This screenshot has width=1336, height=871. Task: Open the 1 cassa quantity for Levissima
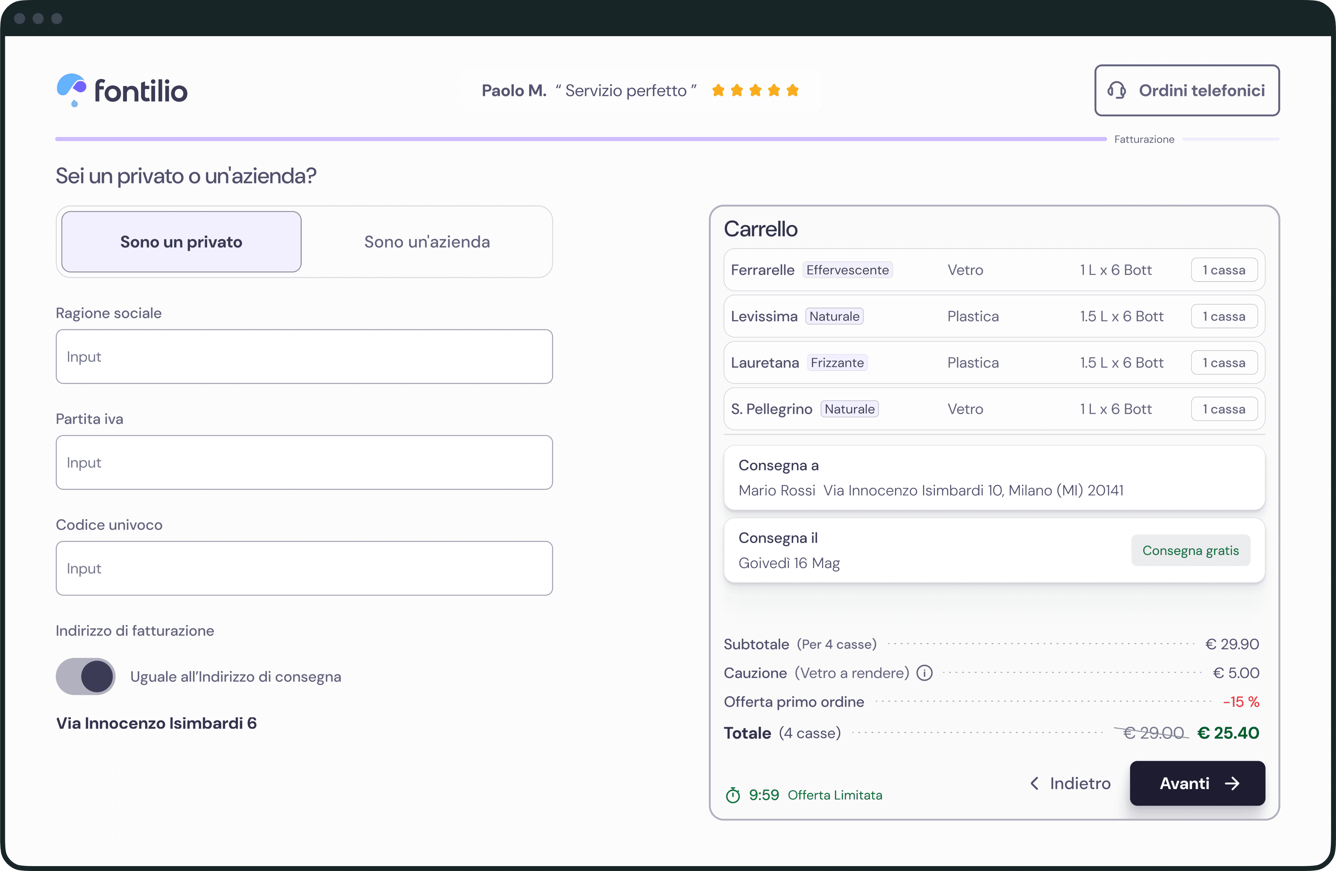pos(1224,317)
